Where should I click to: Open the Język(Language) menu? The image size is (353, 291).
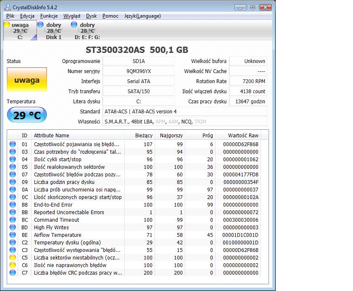pyautogui.click(x=142, y=16)
